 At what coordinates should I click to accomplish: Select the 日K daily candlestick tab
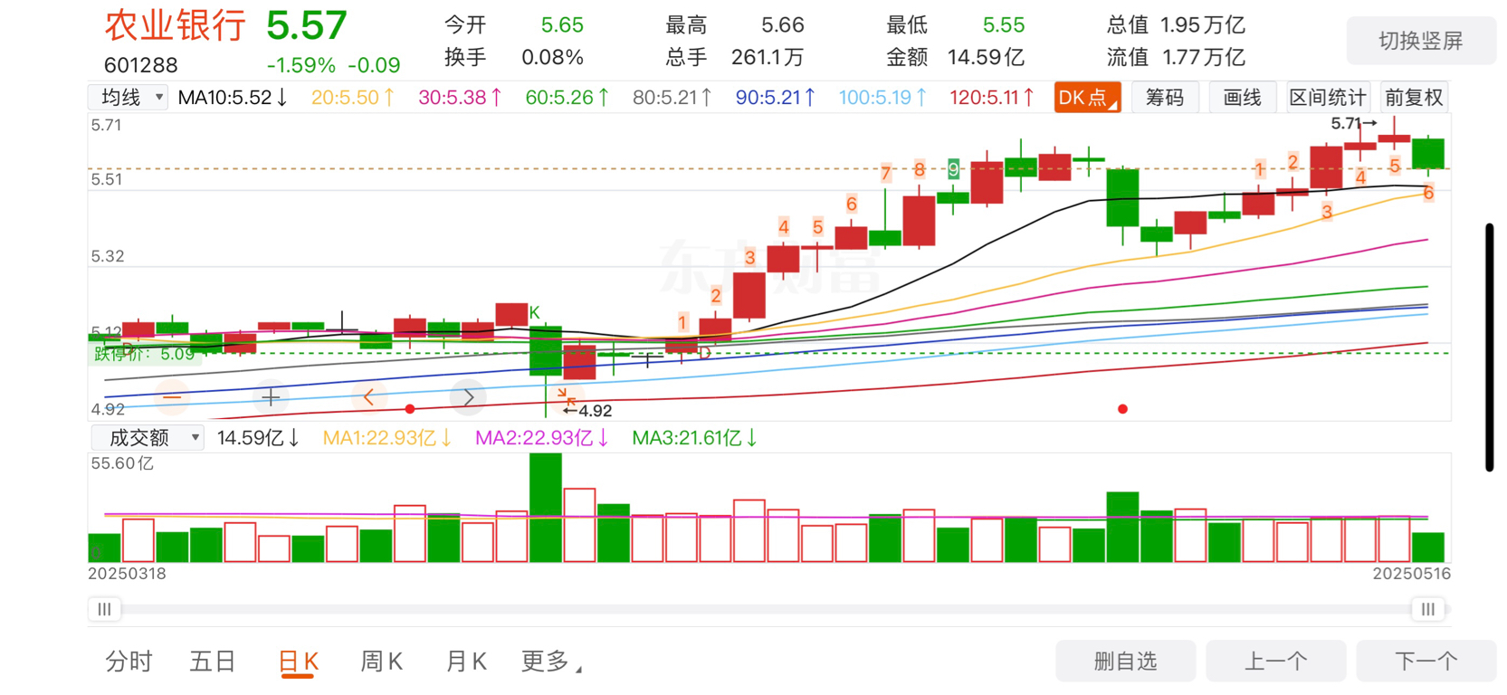[298, 662]
